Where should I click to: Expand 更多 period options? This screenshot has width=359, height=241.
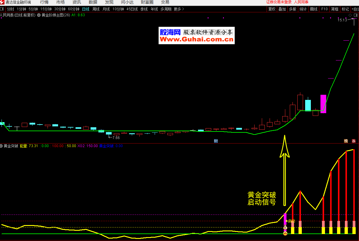point(179,9)
